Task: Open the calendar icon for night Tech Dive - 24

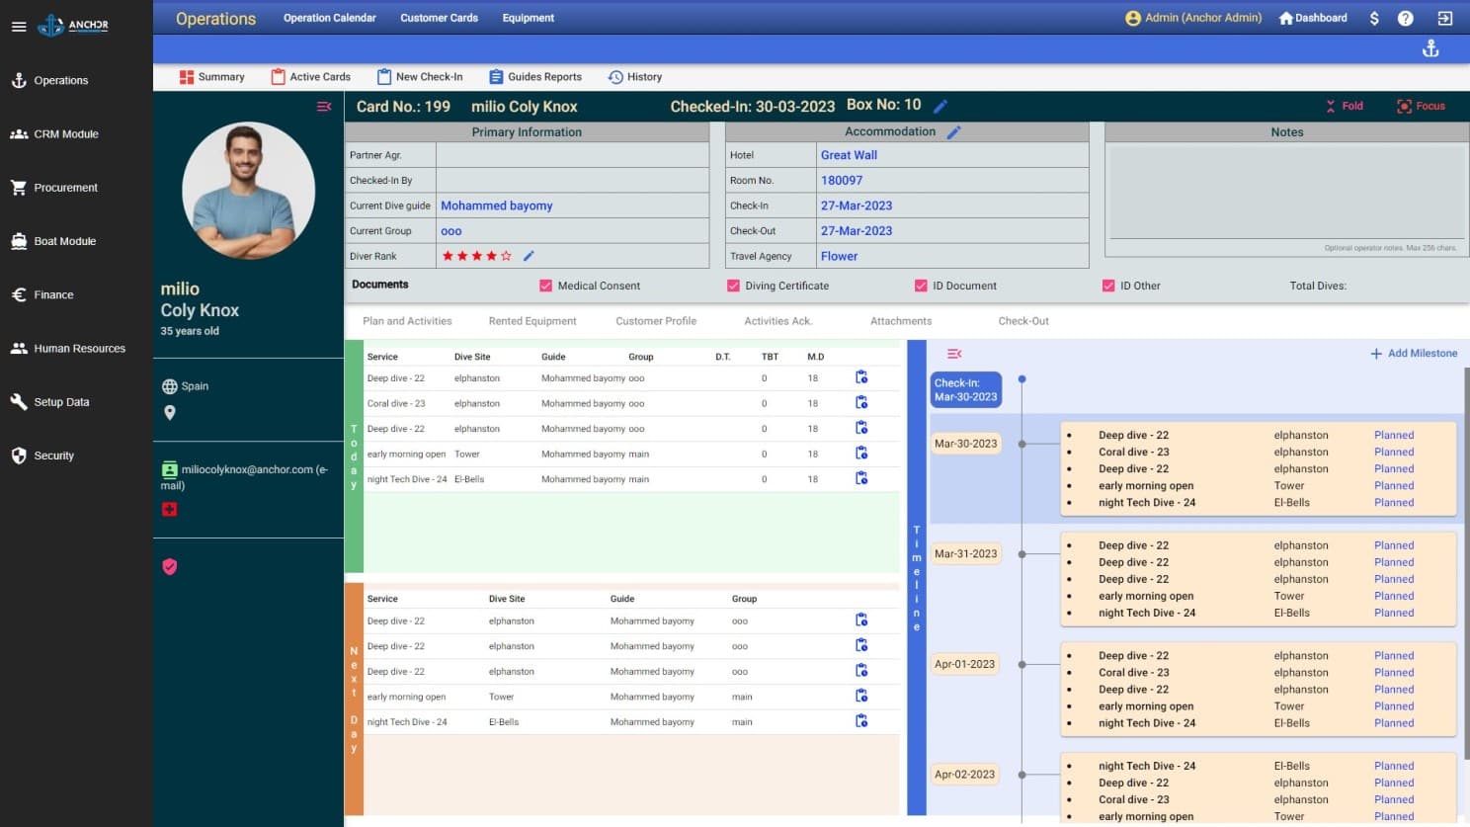Action: pyautogui.click(x=861, y=478)
